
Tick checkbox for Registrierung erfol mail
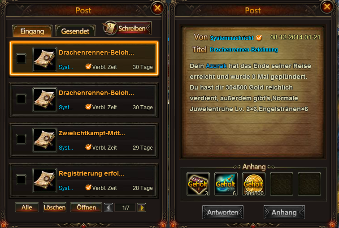pyautogui.click(x=21, y=180)
